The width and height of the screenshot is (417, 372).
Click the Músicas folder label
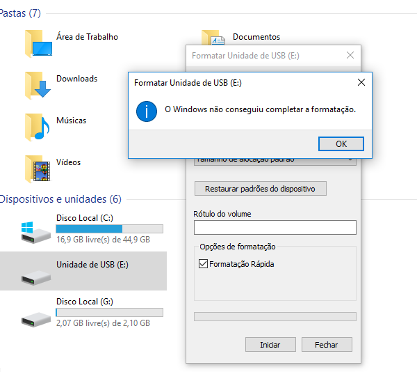click(72, 121)
